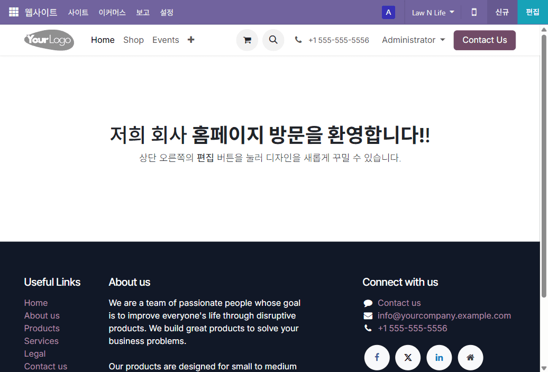Open the LinkedIn social link in footer

point(439,357)
